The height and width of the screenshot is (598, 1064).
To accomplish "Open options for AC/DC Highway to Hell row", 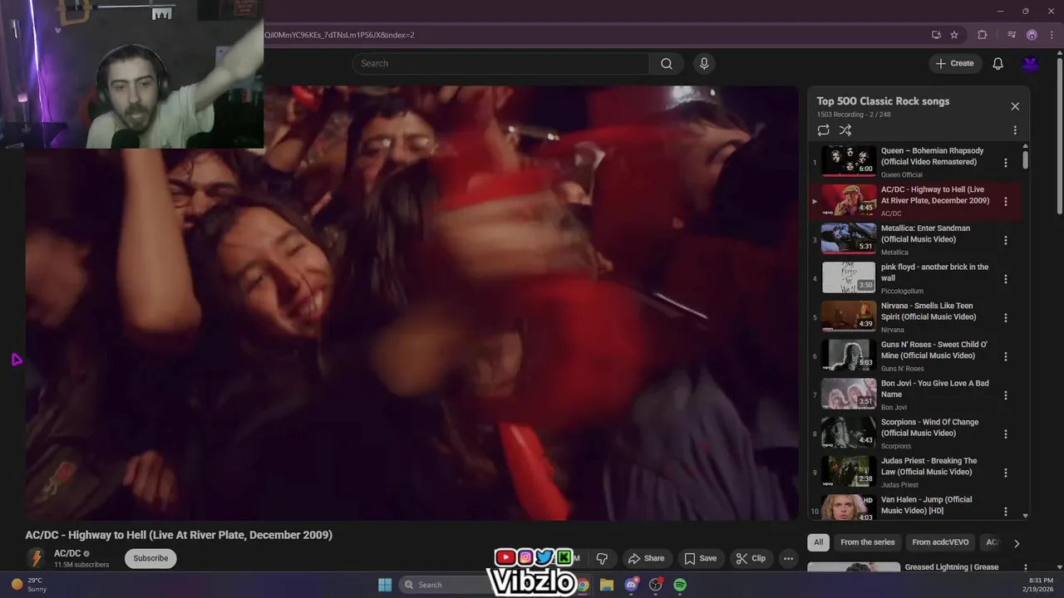I will pyautogui.click(x=1006, y=202).
